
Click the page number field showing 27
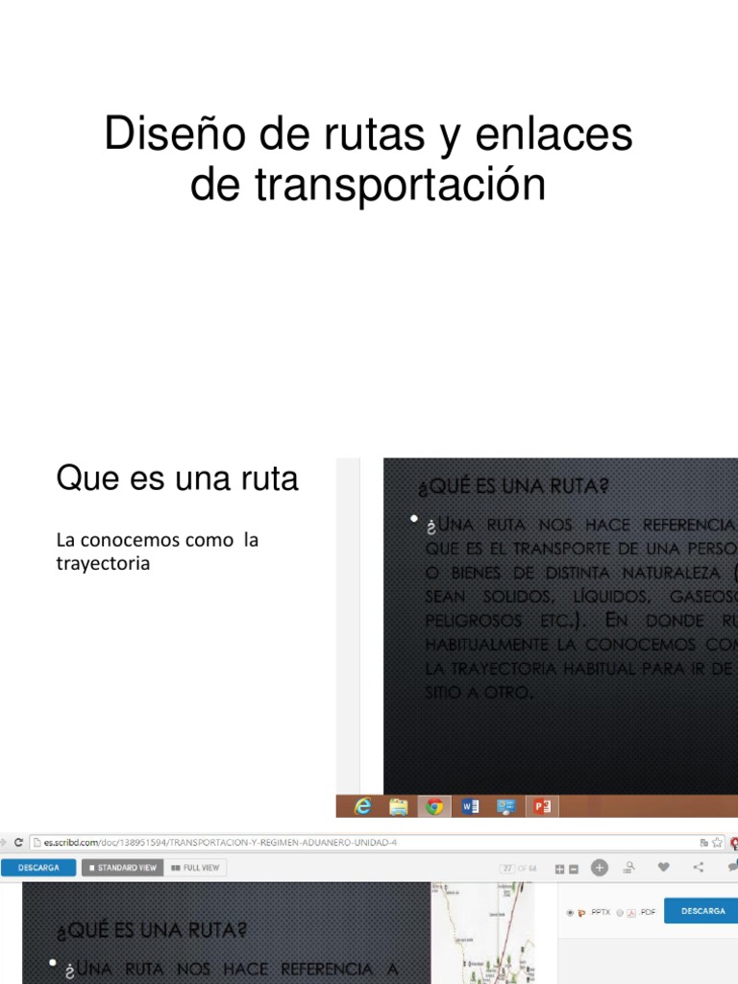507,868
